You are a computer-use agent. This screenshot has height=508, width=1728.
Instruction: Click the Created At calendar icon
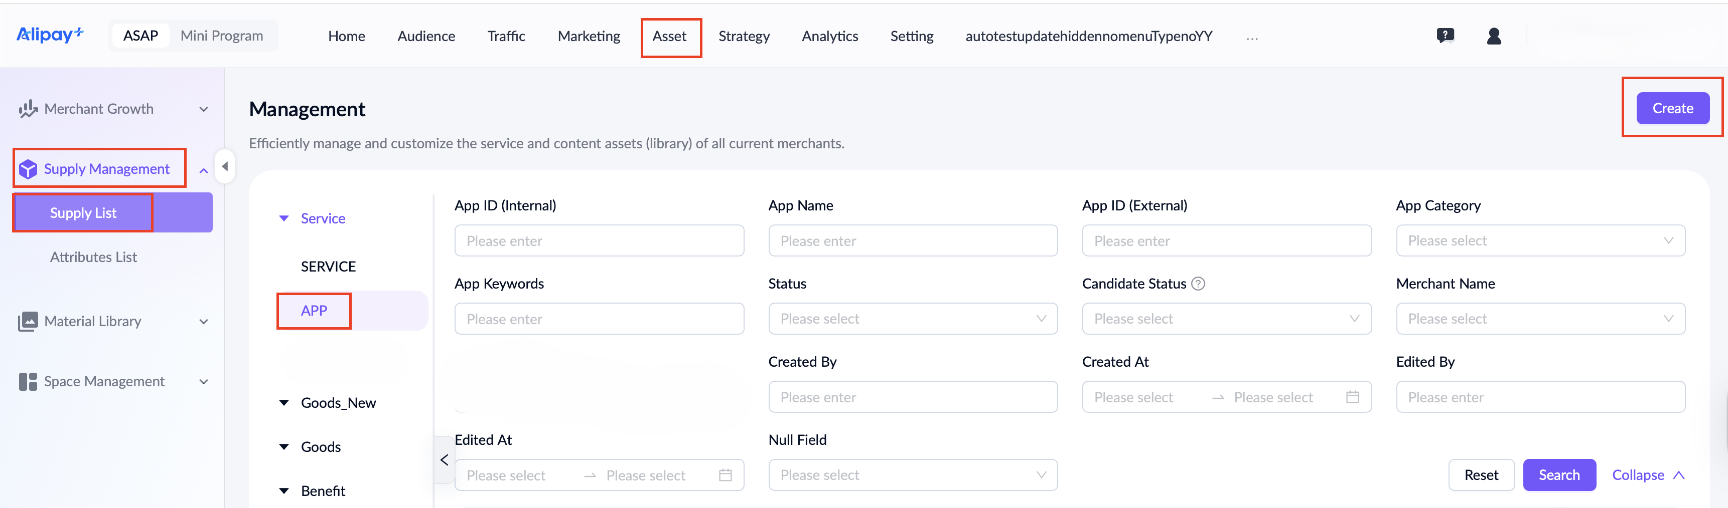pos(1352,397)
